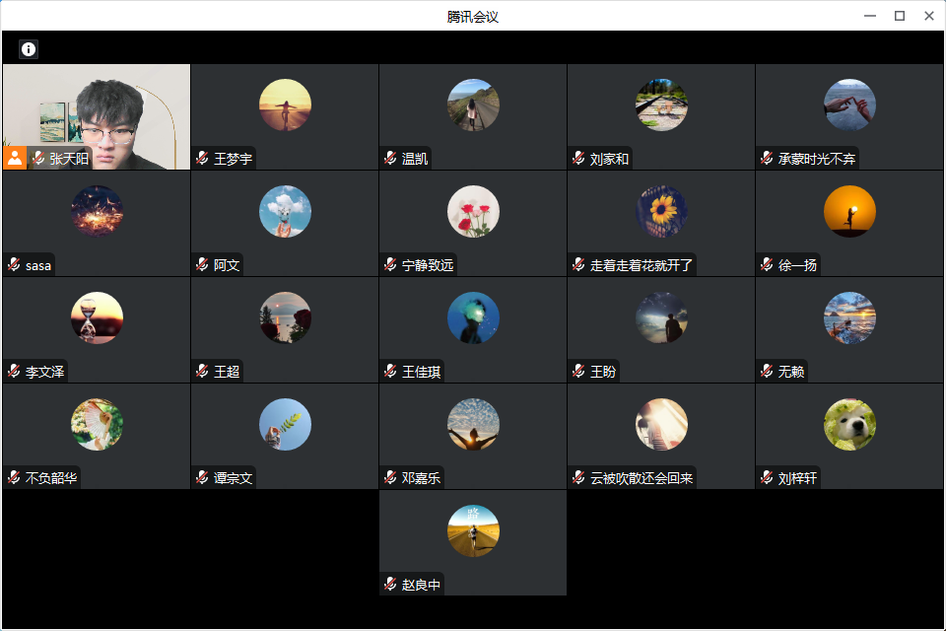Click name label 不负韶华
The image size is (946, 631).
(51, 478)
